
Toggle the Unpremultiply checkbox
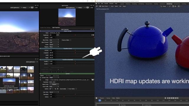(x=68, y=89)
